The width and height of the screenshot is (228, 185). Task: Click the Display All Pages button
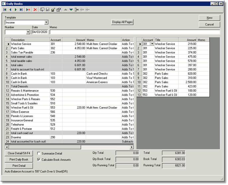tap(122, 22)
